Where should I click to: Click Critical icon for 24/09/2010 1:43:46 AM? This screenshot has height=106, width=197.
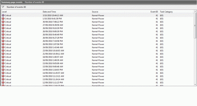(x=3, y=47)
